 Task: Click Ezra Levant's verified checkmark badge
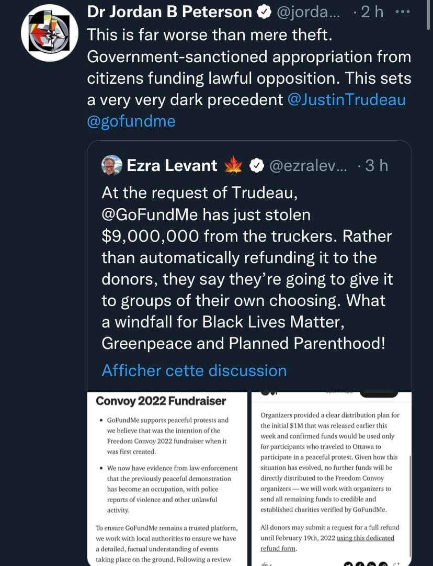256,166
